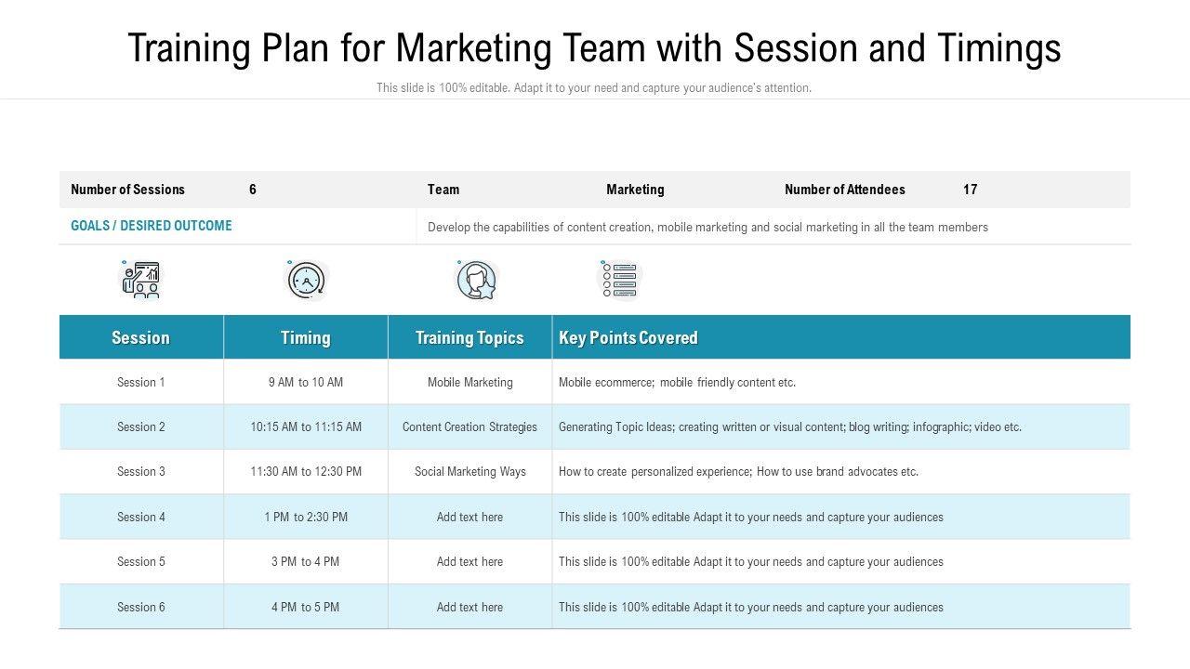Click the presenter training board icon
This screenshot has height=669, width=1190.
pos(140,280)
